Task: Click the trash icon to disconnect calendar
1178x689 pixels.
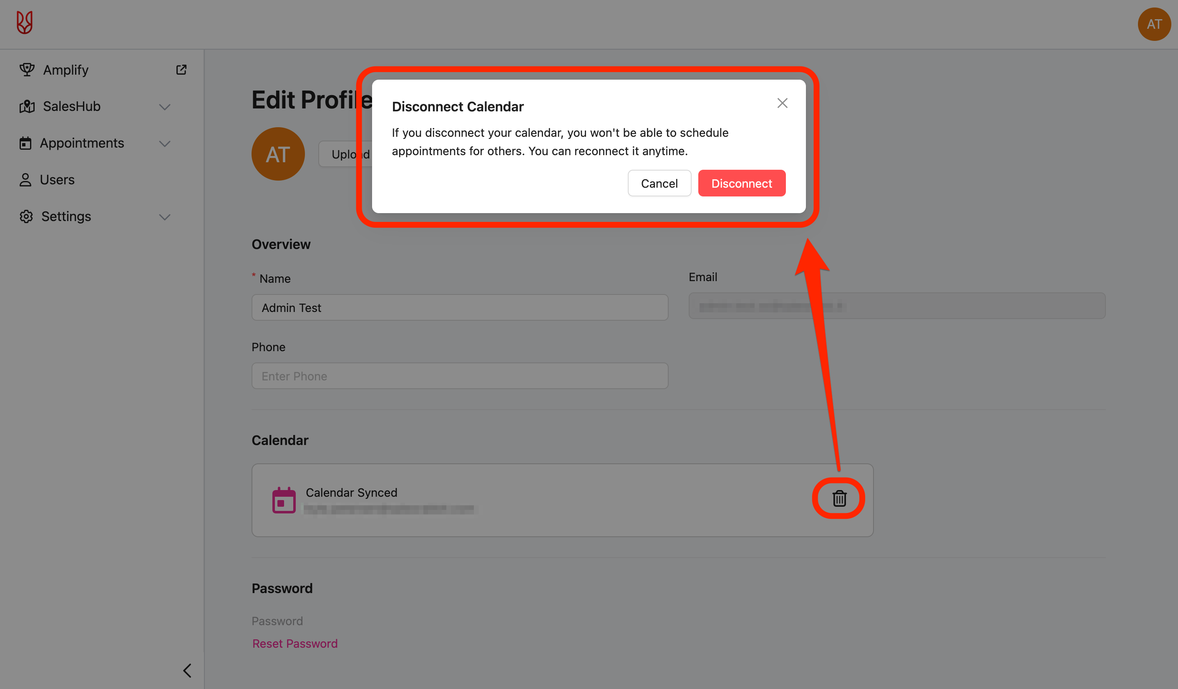Action: point(839,498)
